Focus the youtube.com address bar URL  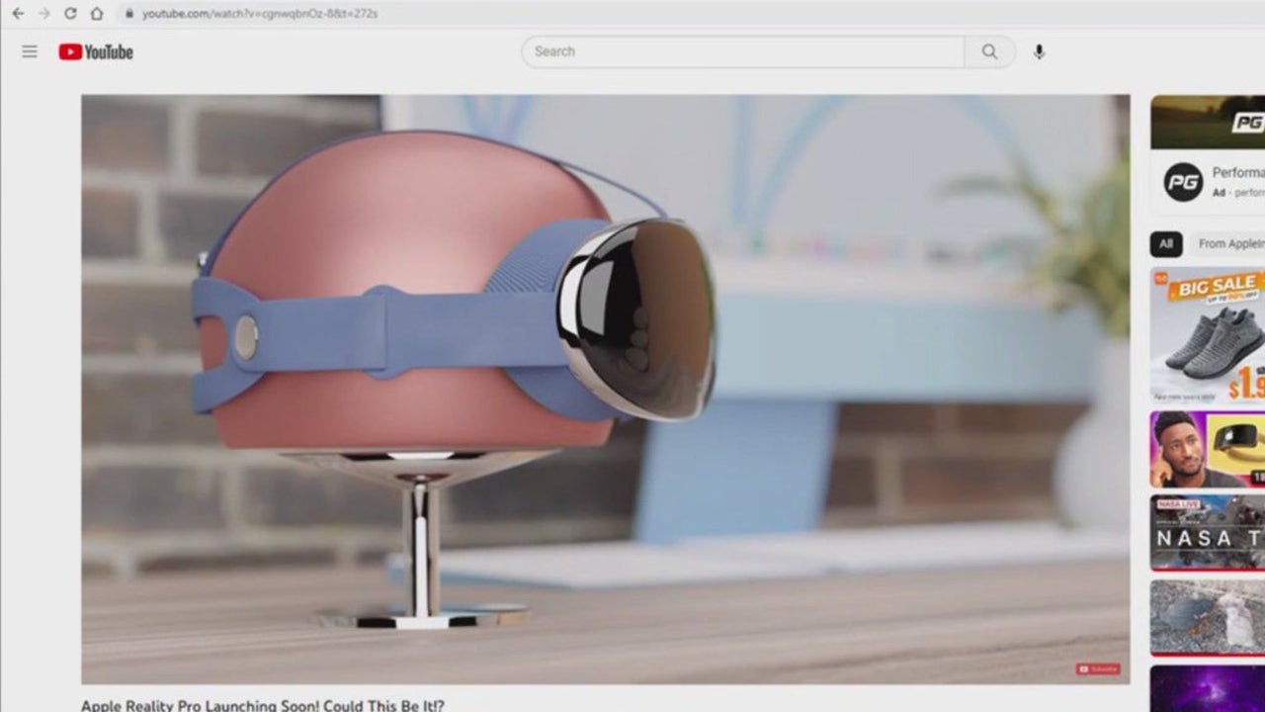tap(259, 14)
